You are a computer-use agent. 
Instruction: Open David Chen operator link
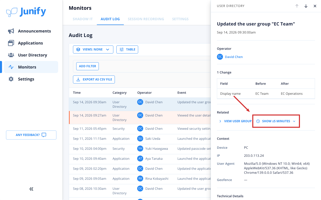[x=234, y=57]
